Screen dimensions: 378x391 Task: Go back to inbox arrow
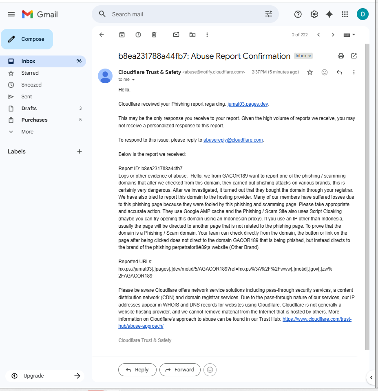102,35
